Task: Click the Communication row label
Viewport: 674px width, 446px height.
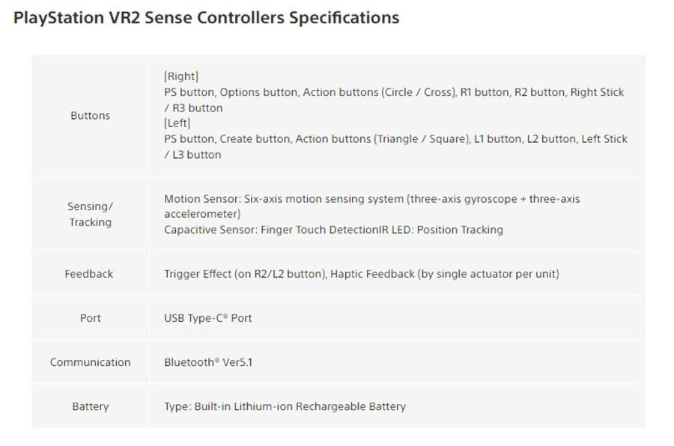Action: (90, 362)
